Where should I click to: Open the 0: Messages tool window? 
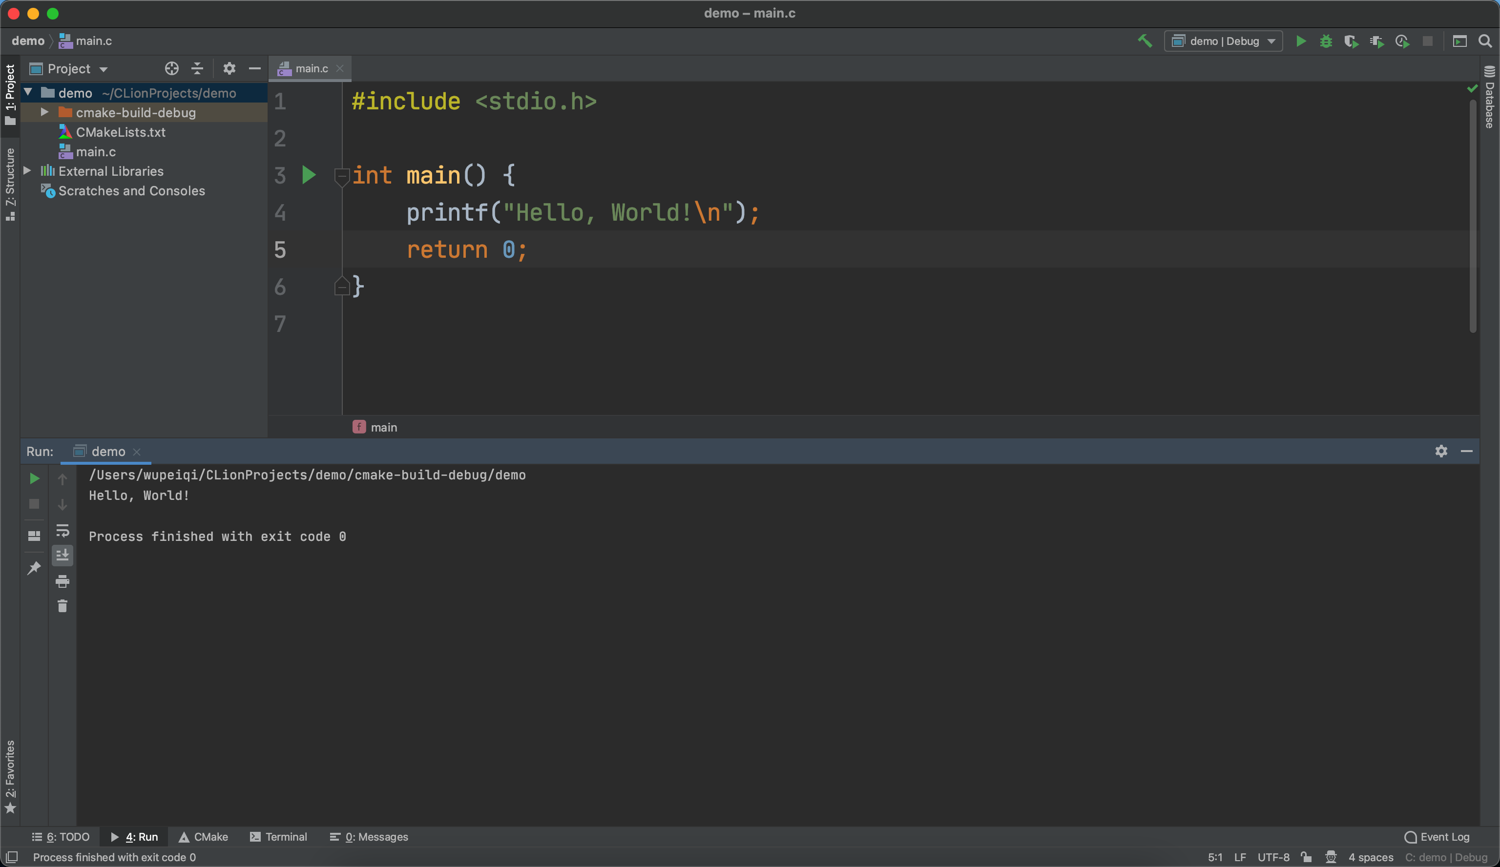tap(369, 837)
